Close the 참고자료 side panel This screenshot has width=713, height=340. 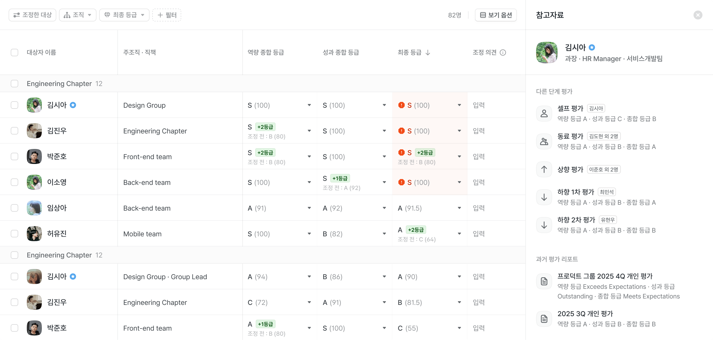[x=698, y=15]
